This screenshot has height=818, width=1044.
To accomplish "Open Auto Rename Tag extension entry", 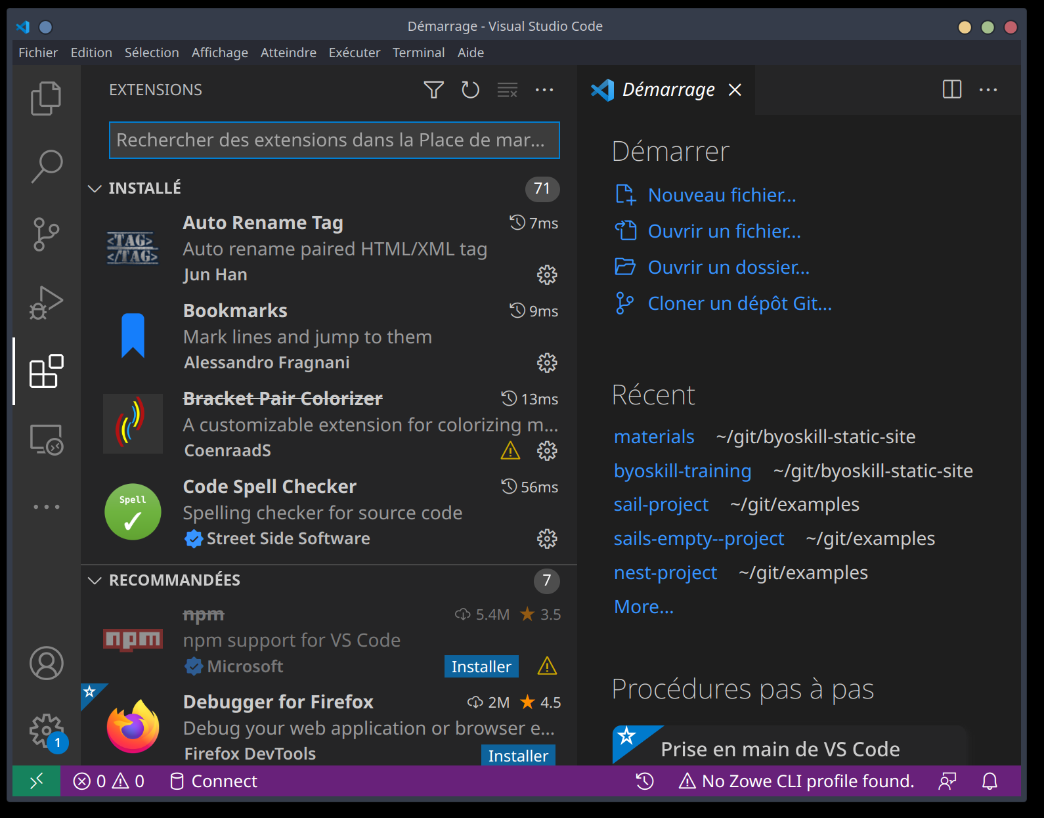I will coord(329,248).
